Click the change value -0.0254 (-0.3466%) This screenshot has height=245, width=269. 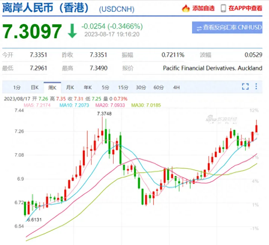point(112,26)
